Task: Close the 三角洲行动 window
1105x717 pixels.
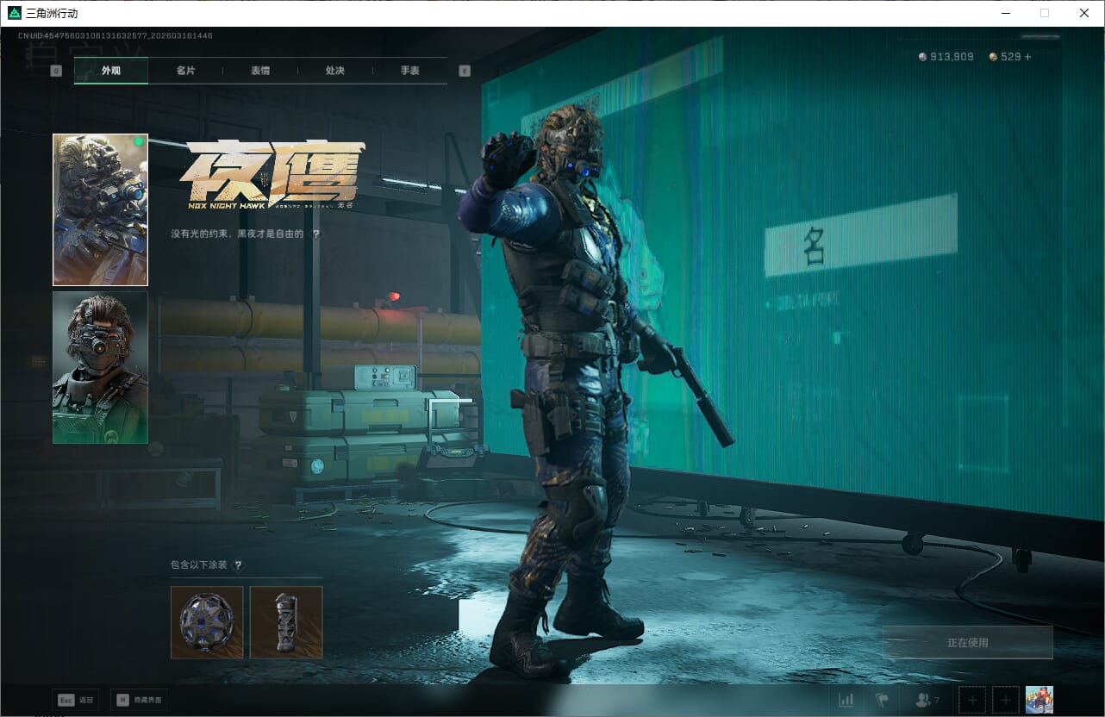Action: click(x=1084, y=13)
